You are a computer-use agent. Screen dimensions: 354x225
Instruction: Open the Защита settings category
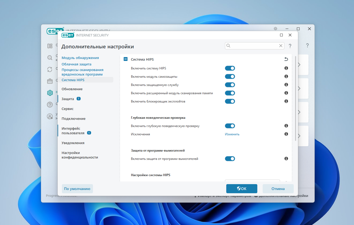click(x=68, y=99)
